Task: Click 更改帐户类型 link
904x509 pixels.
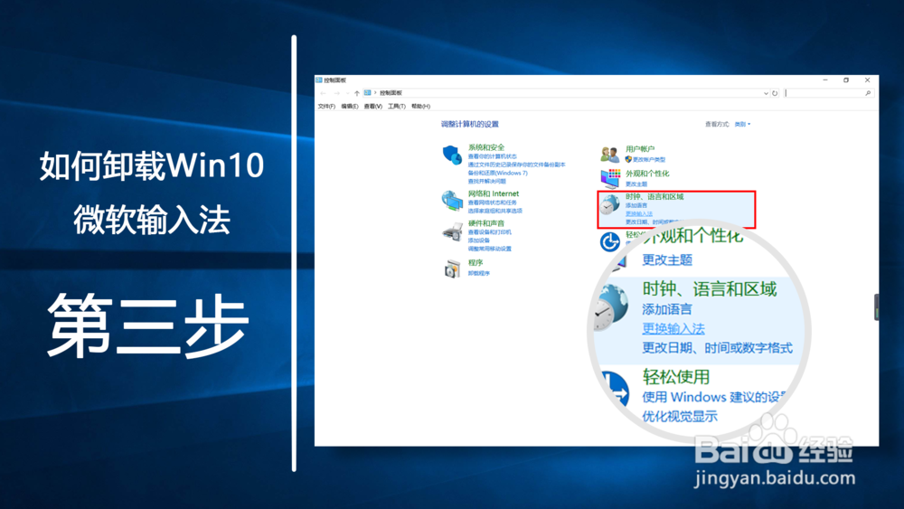Action: coord(648,159)
